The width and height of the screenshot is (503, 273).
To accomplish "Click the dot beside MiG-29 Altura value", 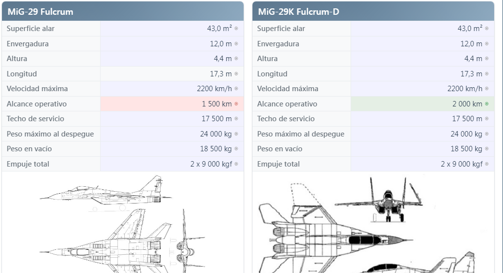I will click(x=236, y=59).
